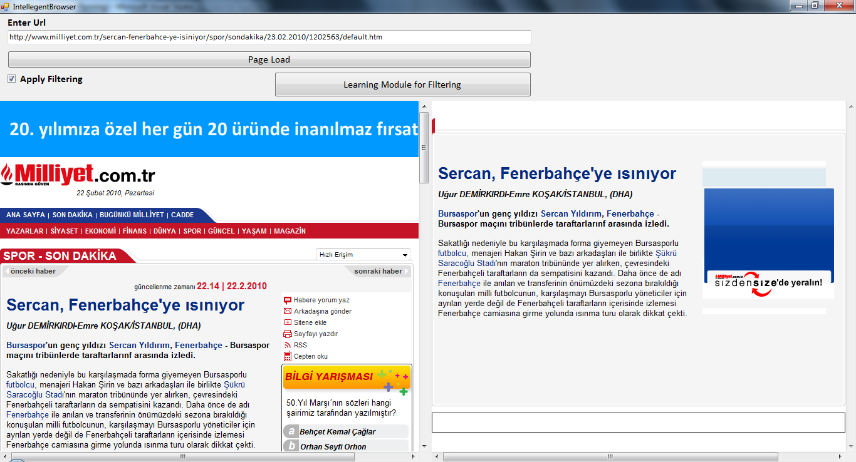The image size is (856, 462).
Task: Click the Habere yorum yaz icon
Action: coord(288,300)
